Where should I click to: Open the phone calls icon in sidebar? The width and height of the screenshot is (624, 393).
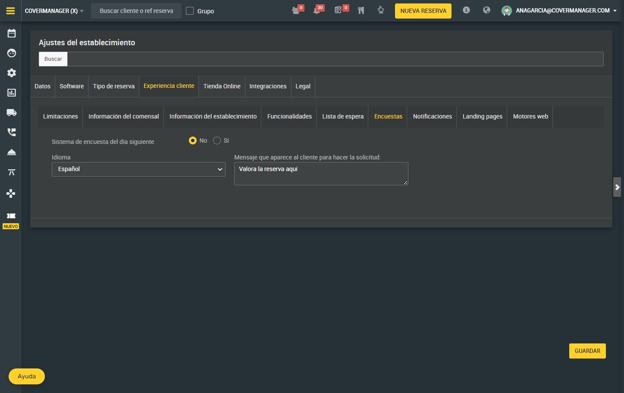point(12,132)
